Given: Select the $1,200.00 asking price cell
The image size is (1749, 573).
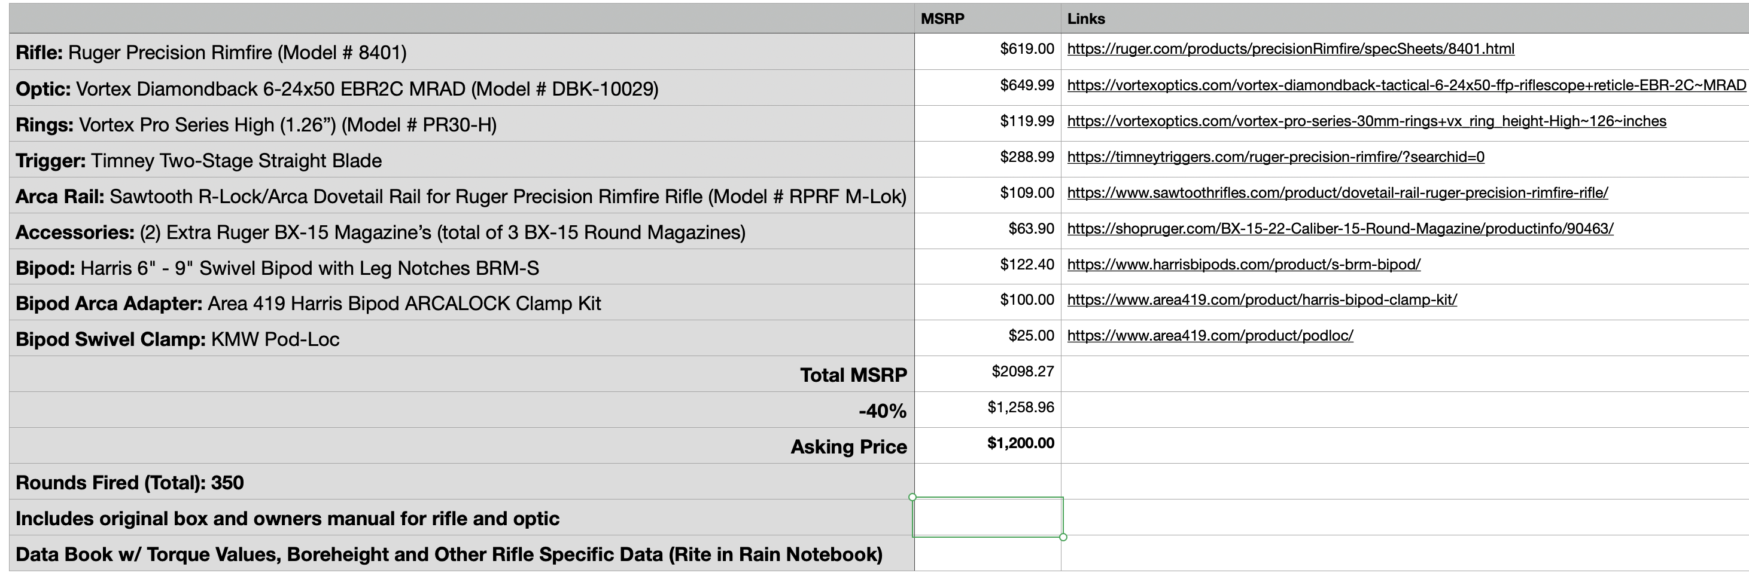Looking at the screenshot, I should [988, 446].
